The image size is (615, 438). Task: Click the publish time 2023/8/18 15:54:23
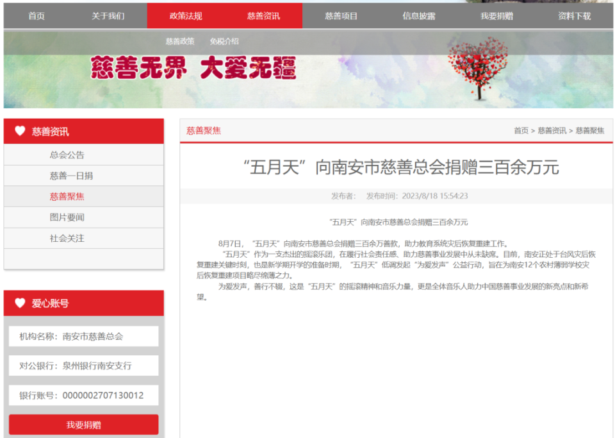coord(435,196)
